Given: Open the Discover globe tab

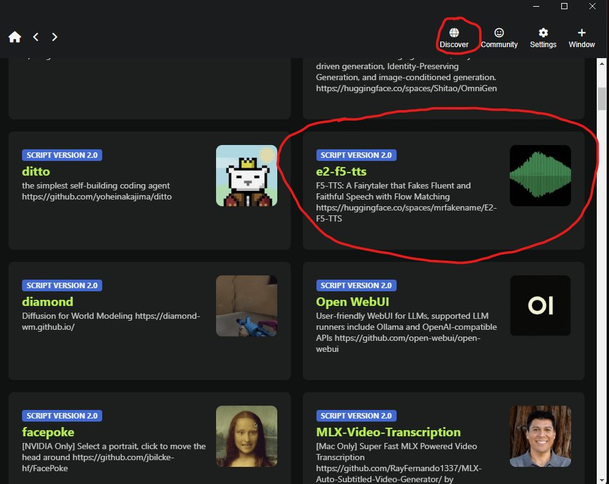Looking at the screenshot, I should [454, 38].
